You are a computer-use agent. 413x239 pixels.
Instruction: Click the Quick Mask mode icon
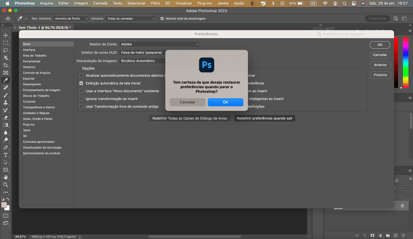(x=6, y=216)
